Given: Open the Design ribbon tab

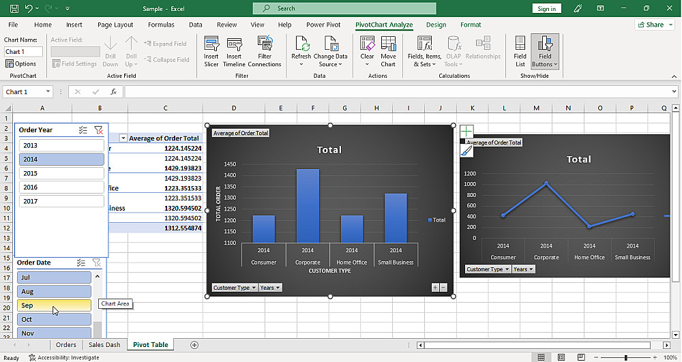Looking at the screenshot, I should [x=436, y=25].
